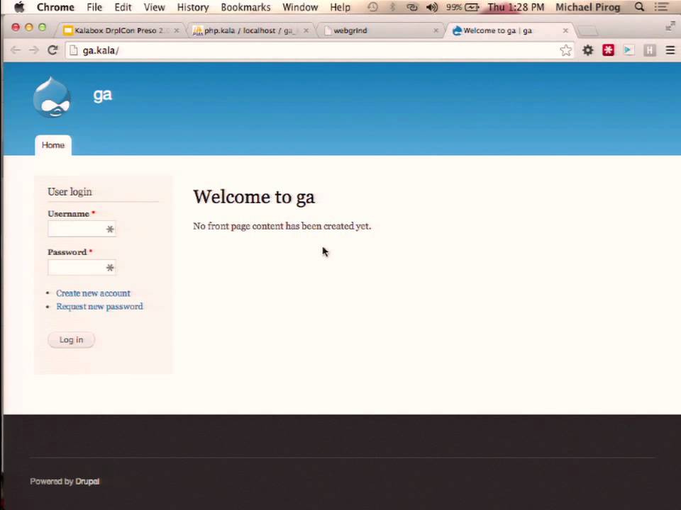Bookmark this page with star icon
This screenshot has width=681, height=510.
click(x=565, y=50)
